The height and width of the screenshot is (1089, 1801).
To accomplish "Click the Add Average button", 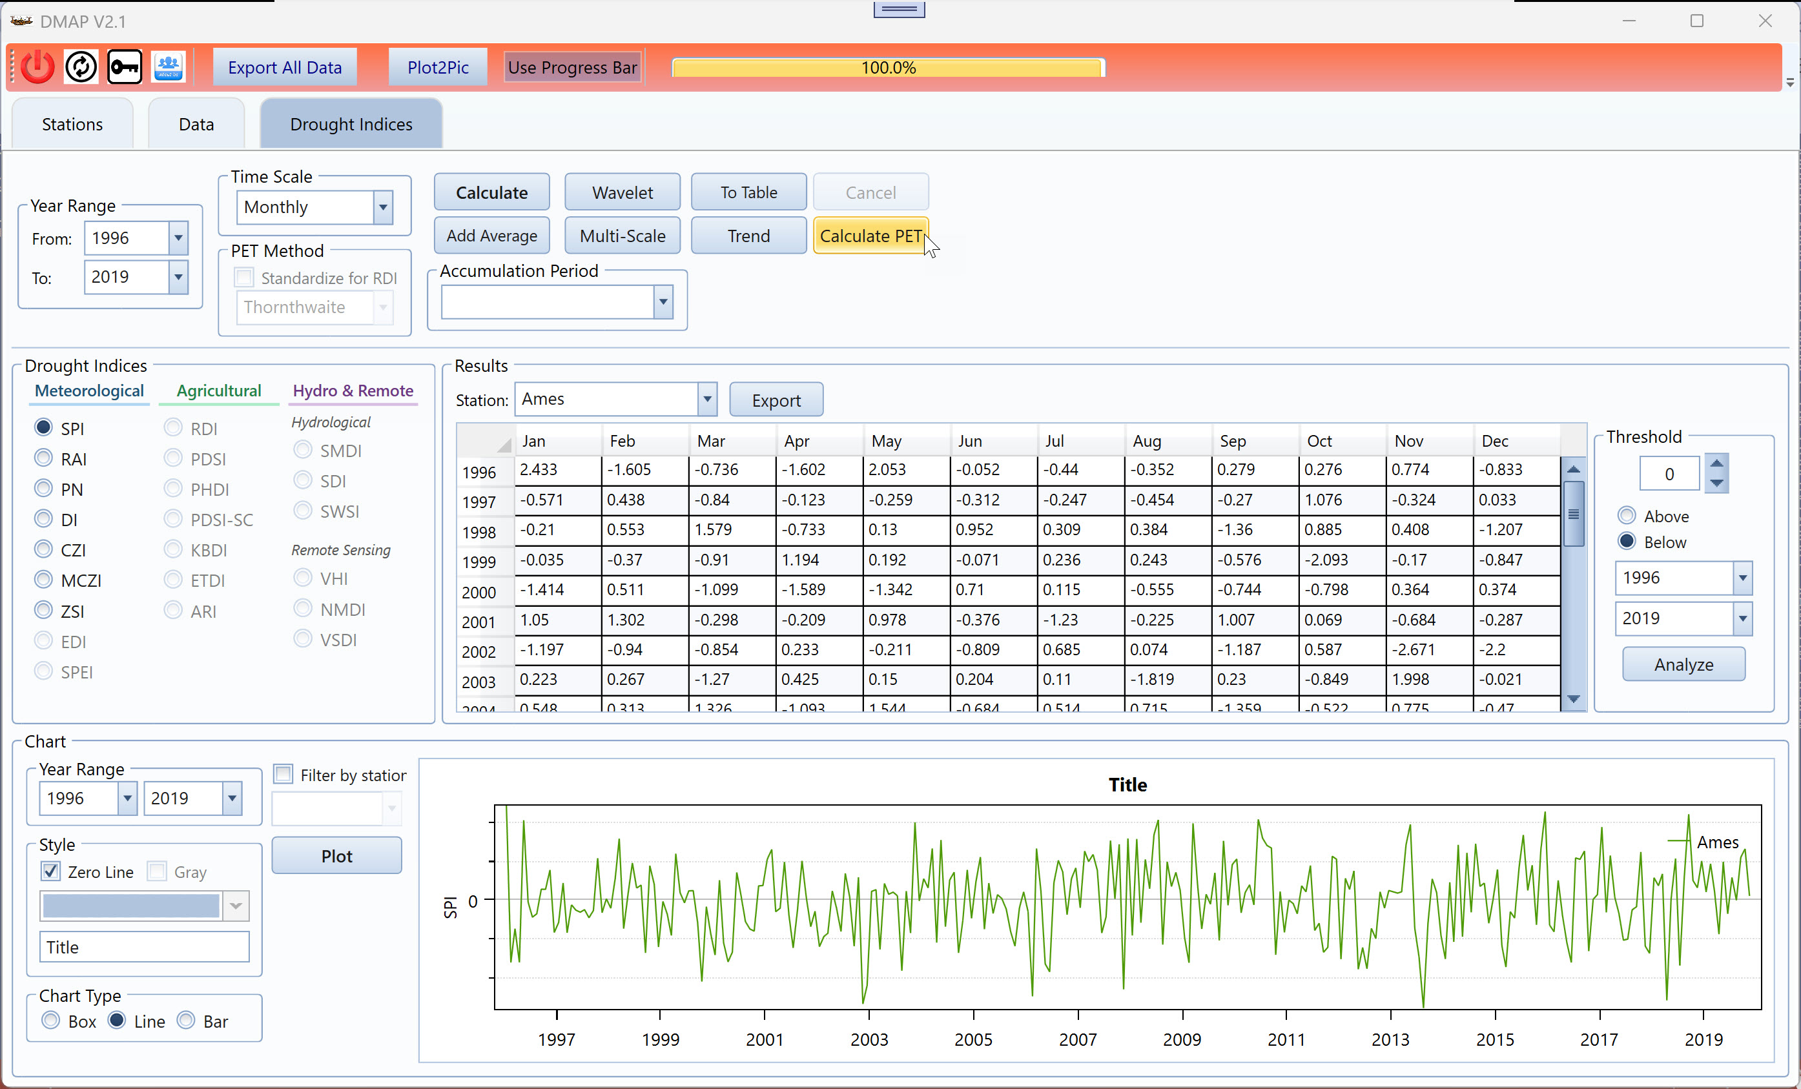I will pyautogui.click(x=492, y=236).
